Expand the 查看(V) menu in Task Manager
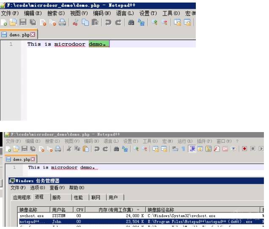 pyautogui.click(x=57, y=188)
